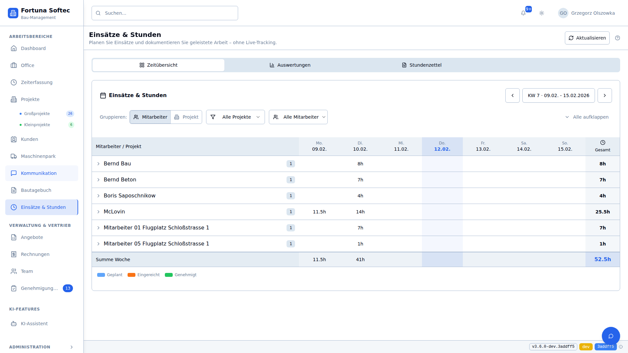Click the help question mark icon

[618, 38]
